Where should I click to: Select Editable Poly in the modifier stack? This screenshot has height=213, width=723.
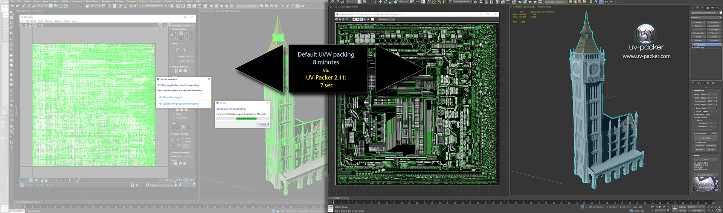click(x=706, y=48)
